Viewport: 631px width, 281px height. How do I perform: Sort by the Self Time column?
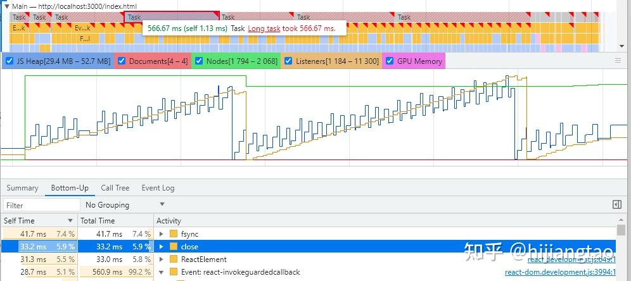tap(39, 220)
